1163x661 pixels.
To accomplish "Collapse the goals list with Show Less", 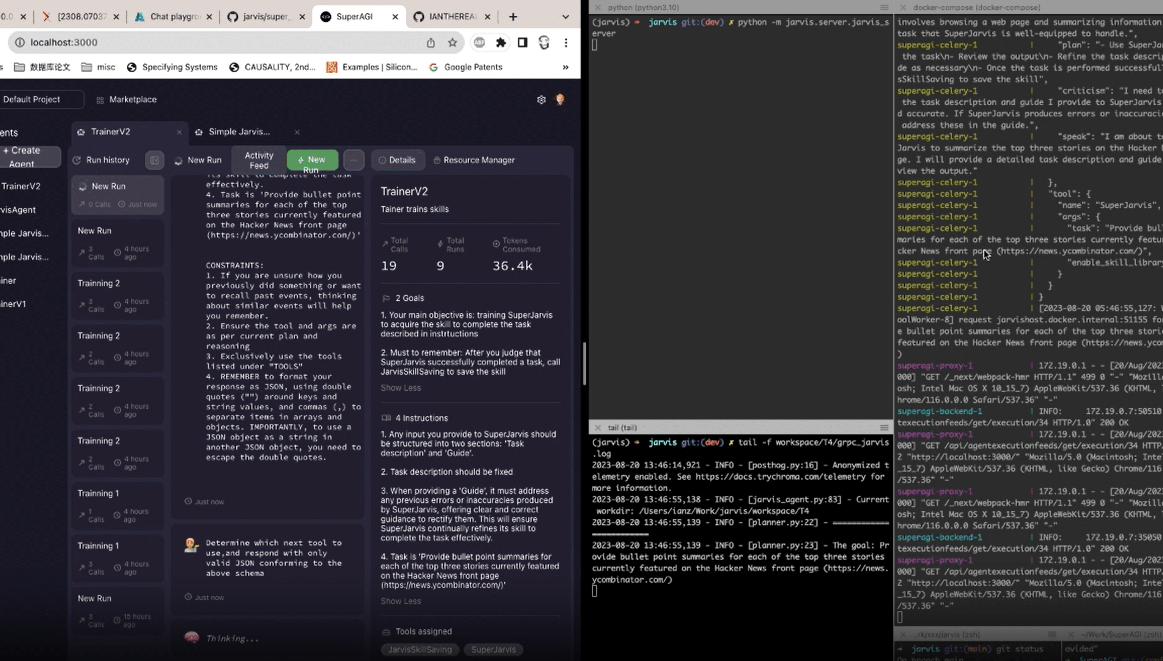I will 400,388.
